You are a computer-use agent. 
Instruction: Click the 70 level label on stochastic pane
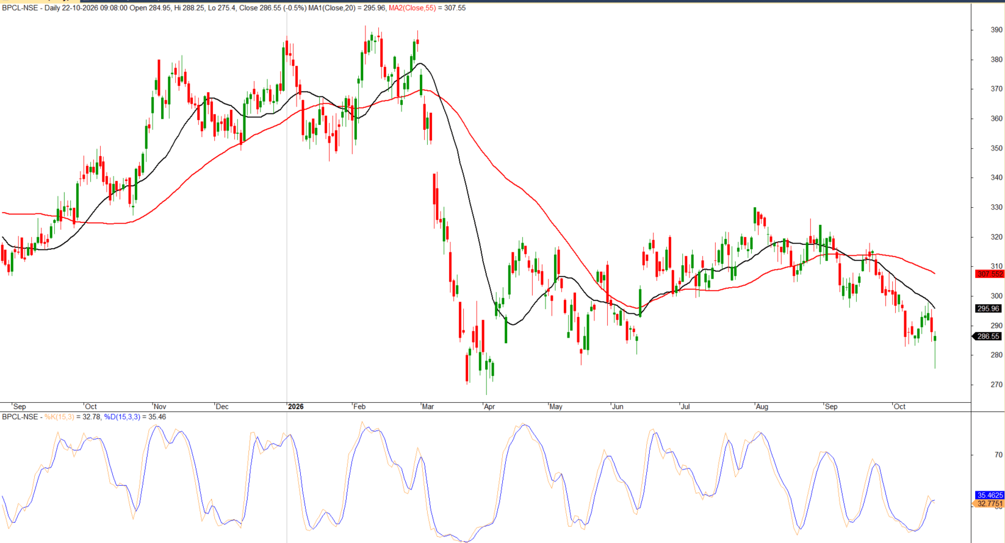[999, 455]
